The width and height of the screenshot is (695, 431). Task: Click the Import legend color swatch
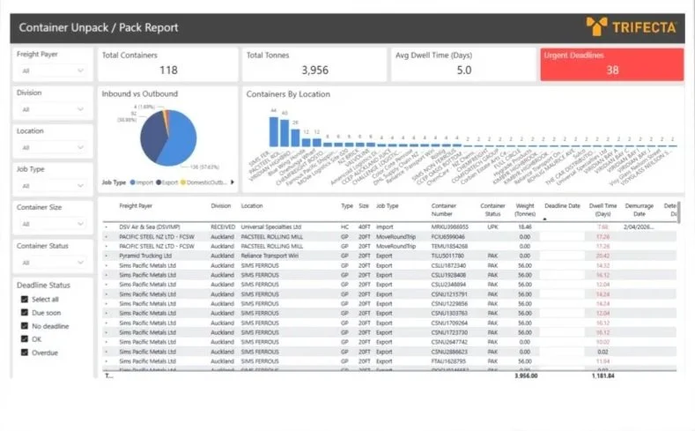point(132,182)
